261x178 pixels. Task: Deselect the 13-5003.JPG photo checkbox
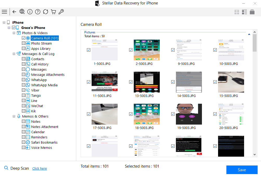131,82
